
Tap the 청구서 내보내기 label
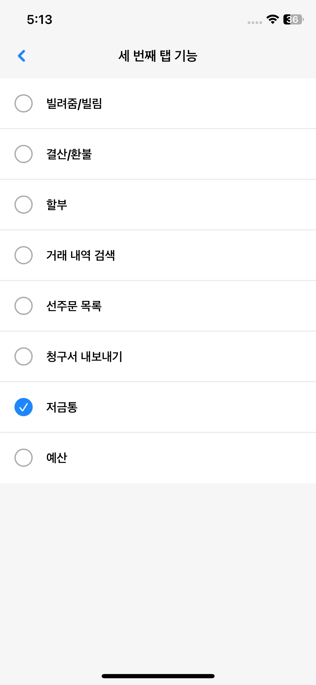pos(84,357)
